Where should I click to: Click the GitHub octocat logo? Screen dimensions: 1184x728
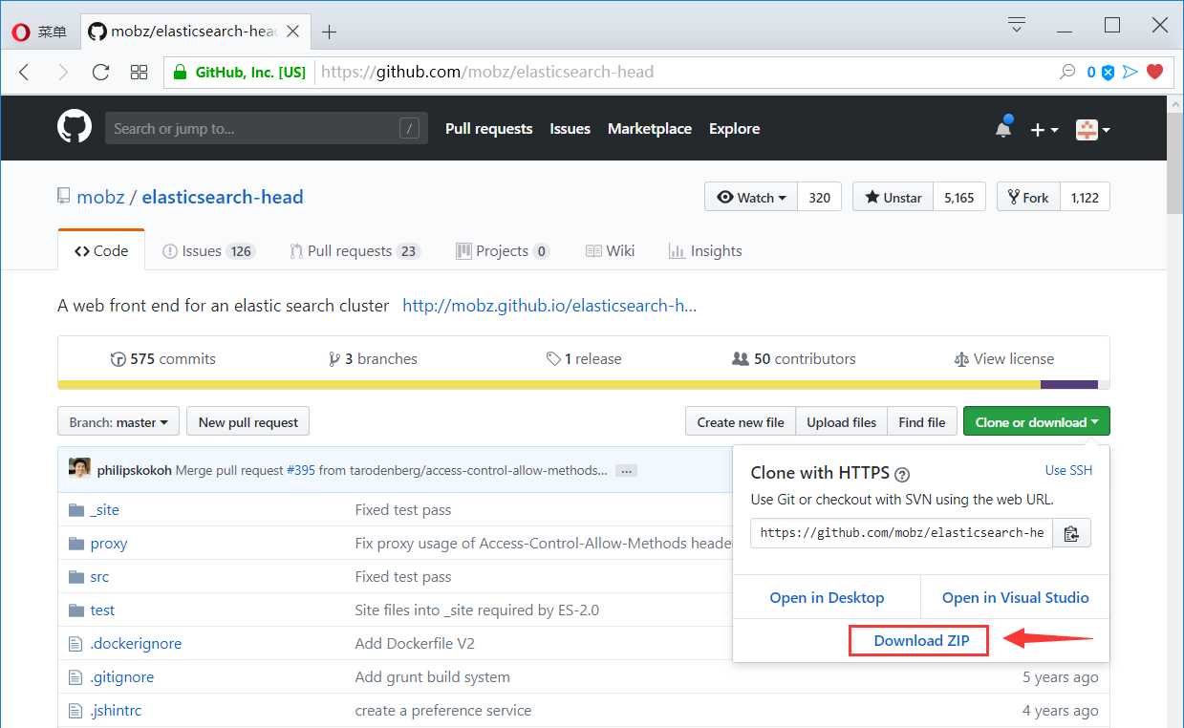(75, 127)
